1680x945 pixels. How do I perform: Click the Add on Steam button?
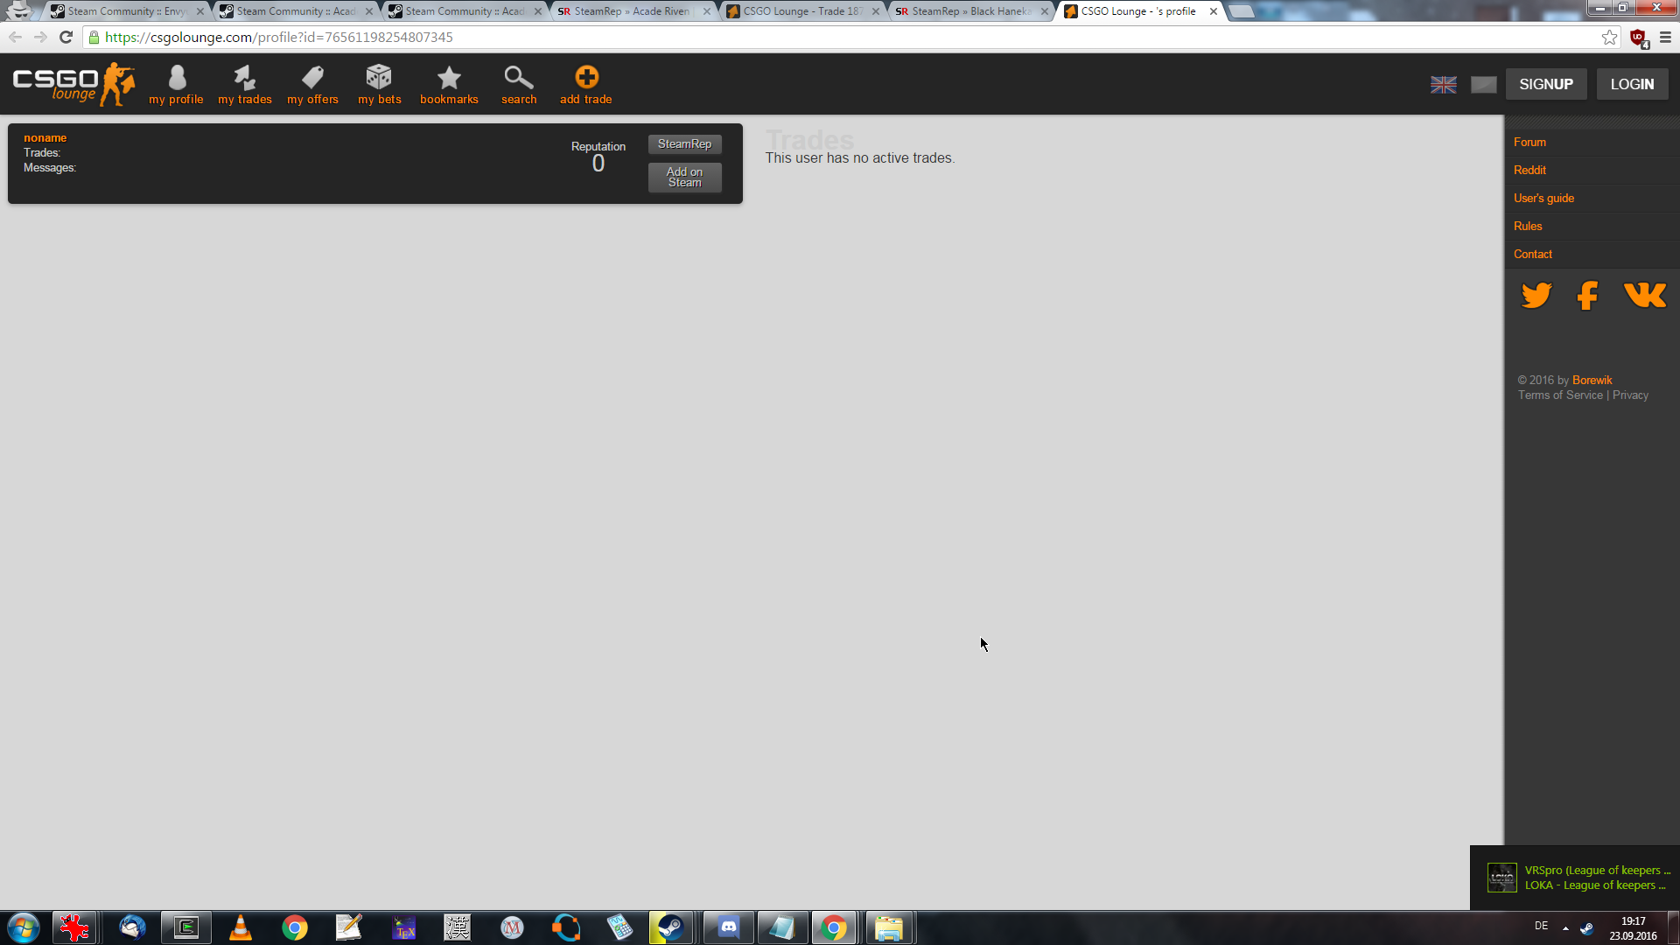(x=684, y=178)
